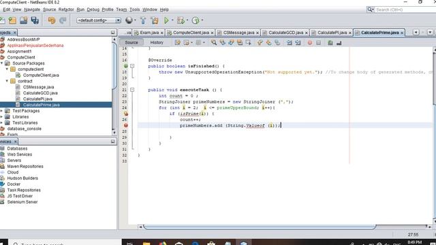The image size is (436, 245).
Task: Click the Redo toolbar icon
Action: point(63,20)
